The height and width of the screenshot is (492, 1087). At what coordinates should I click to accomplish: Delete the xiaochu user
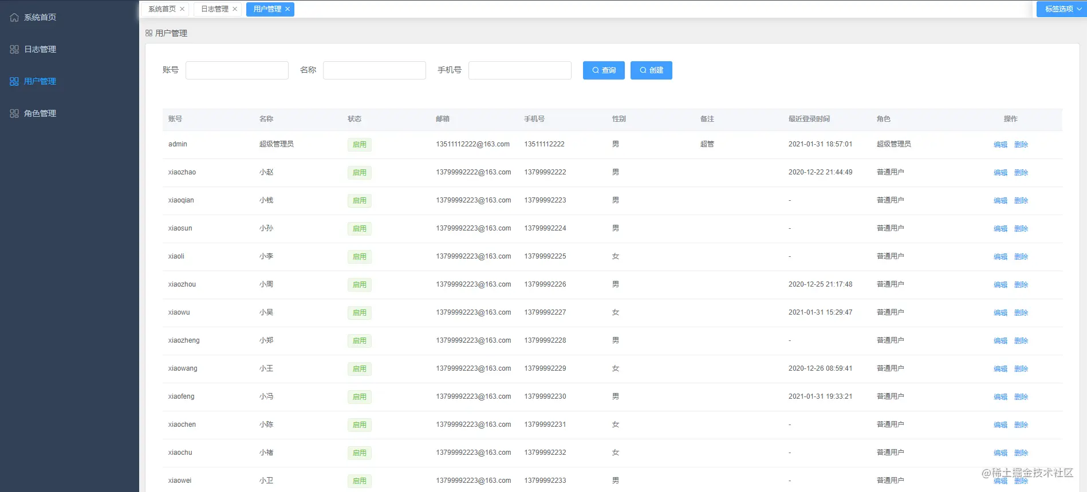click(1021, 453)
